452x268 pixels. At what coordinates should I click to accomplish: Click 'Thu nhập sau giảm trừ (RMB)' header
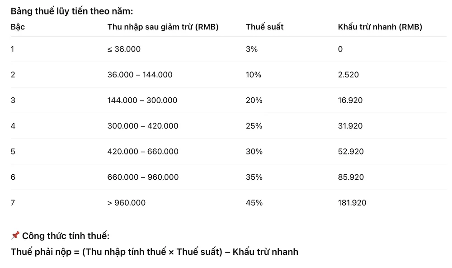(163, 27)
